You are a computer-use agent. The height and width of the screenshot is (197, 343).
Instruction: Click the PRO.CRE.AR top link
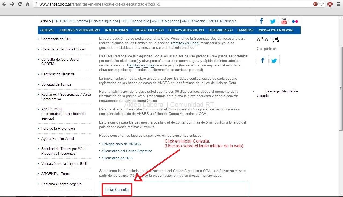[64, 21]
